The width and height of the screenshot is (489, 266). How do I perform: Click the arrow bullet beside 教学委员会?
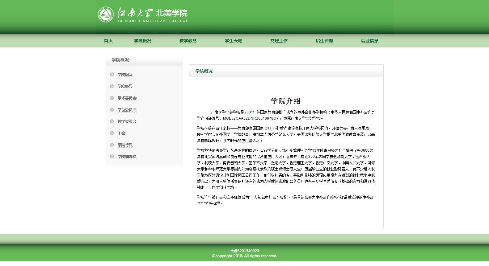tap(112, 121)
